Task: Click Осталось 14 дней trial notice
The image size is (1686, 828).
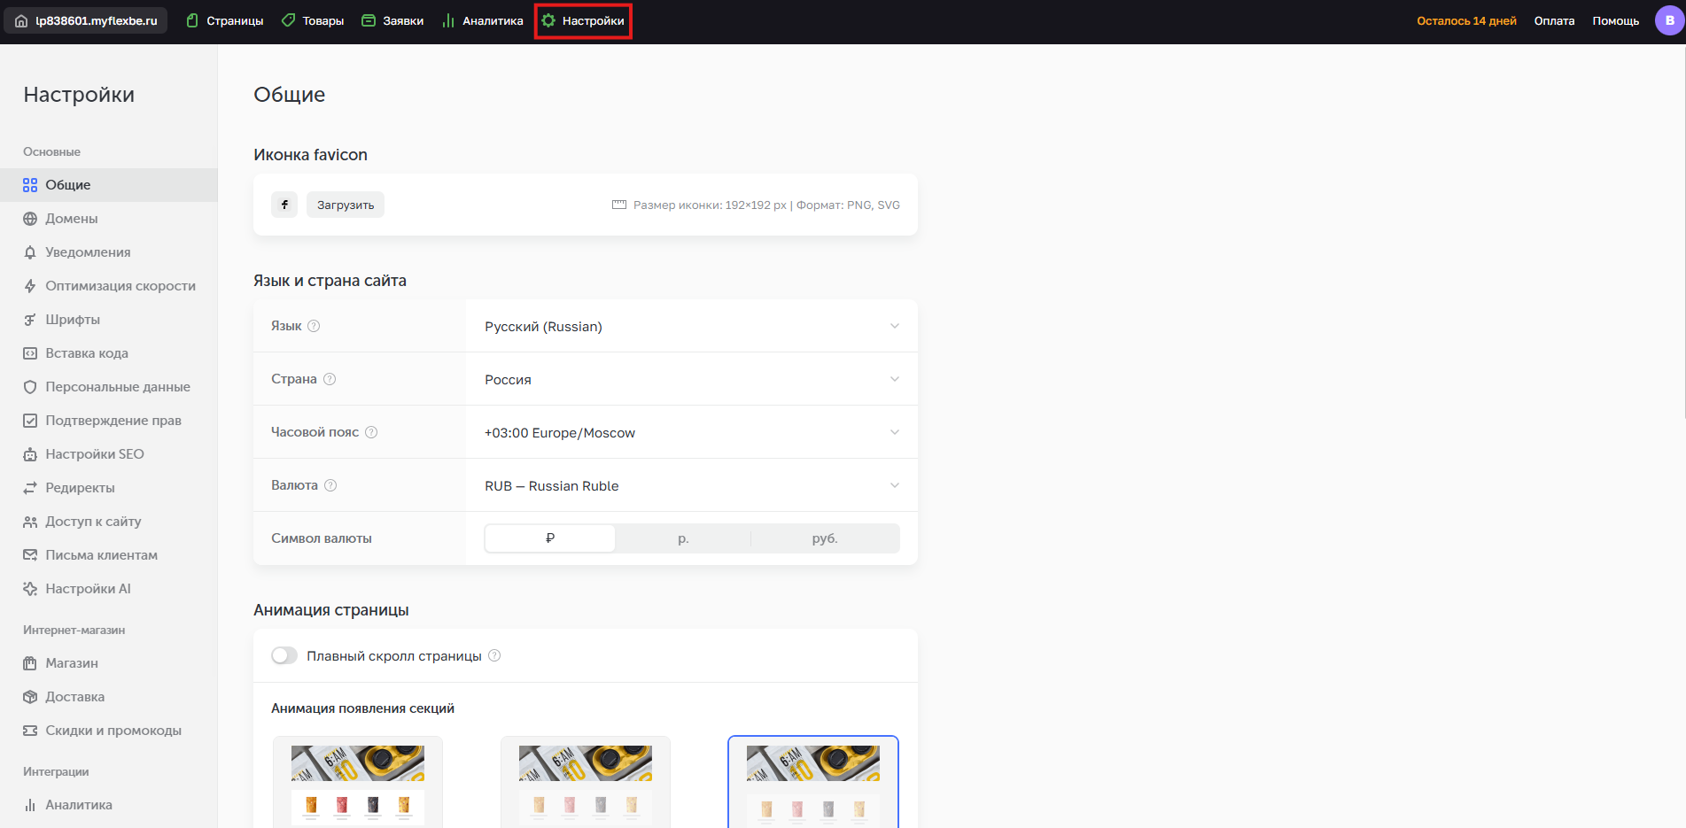Action: (x=1466, y=20)
